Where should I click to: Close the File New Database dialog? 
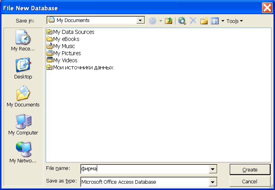(267, 8)
